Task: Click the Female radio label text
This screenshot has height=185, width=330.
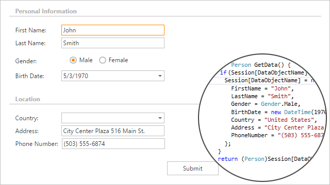Action: tap(118, 60)
